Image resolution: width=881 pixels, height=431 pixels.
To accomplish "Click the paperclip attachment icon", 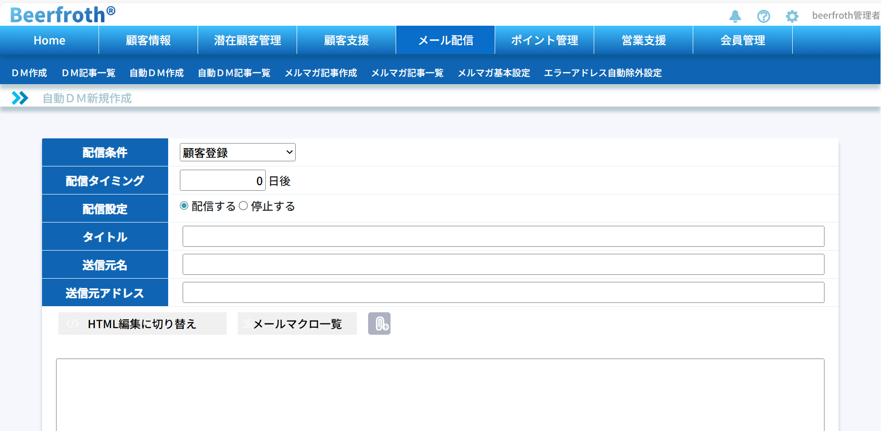I will [379, 323].
